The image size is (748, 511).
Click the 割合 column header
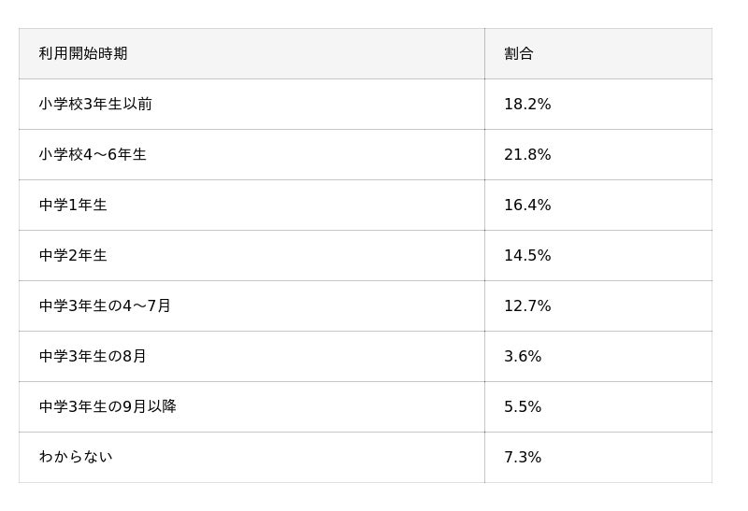click(x=518, y=54)
